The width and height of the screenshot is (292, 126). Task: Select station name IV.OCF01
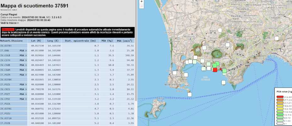(6, 109)
